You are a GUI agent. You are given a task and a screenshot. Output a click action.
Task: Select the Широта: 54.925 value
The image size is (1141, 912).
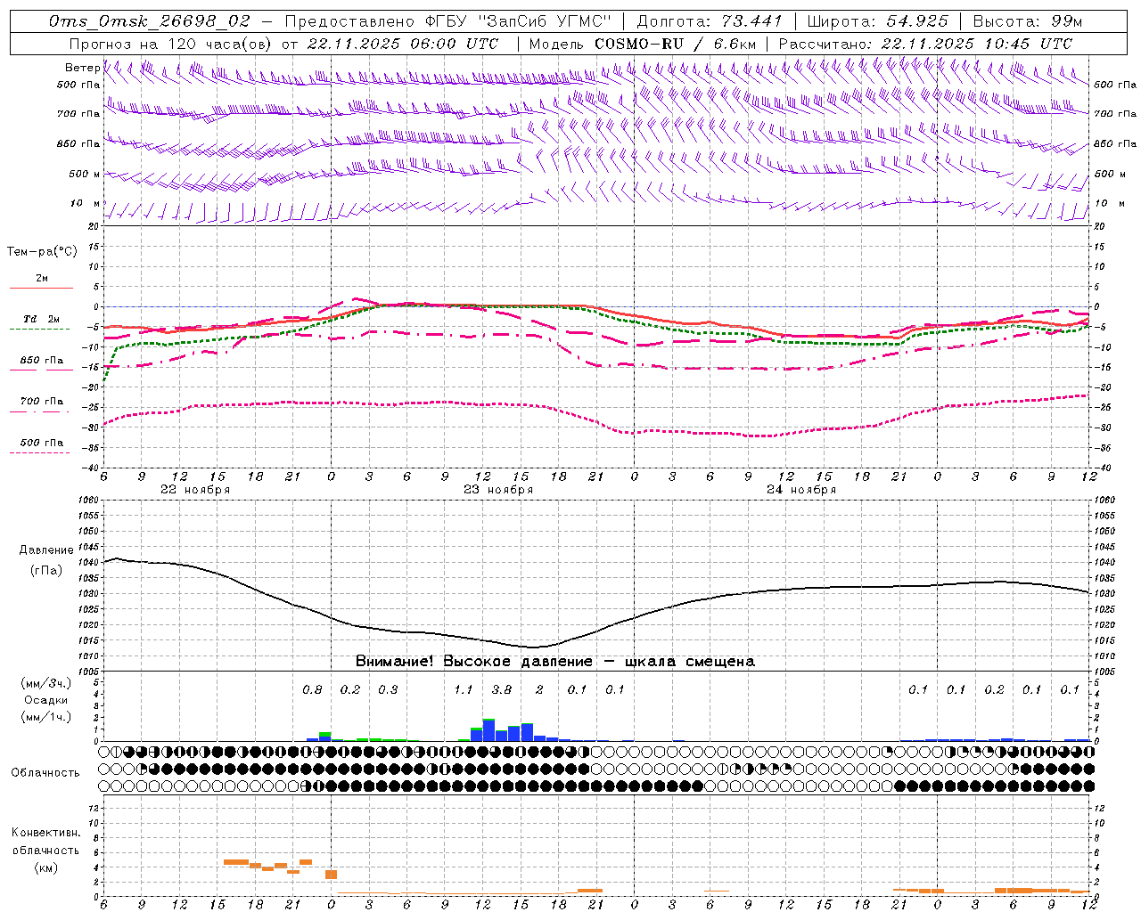pos(877,21)
